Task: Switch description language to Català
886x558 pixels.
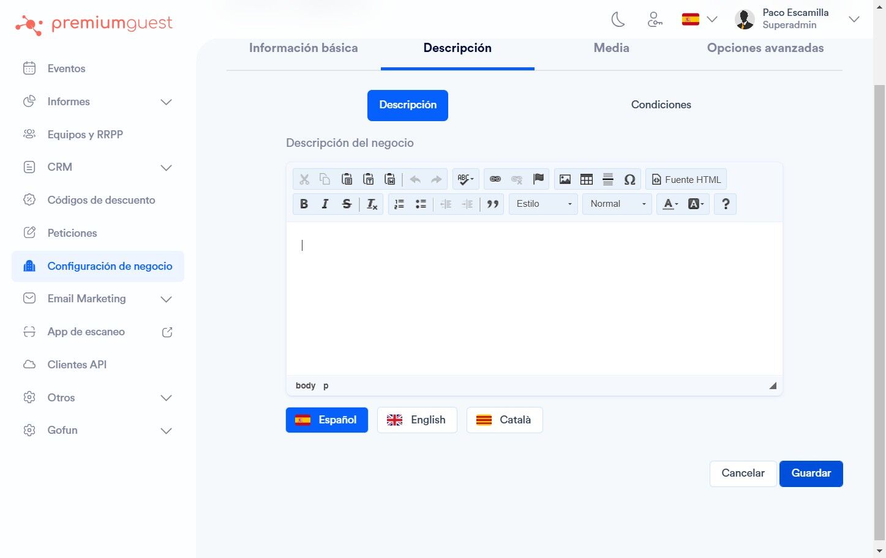Action: pos(505,420)
